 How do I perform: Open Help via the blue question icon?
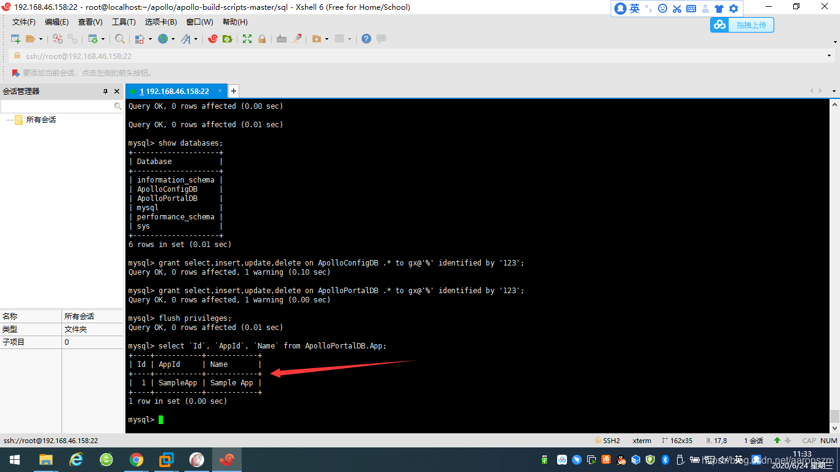[367, 39]
